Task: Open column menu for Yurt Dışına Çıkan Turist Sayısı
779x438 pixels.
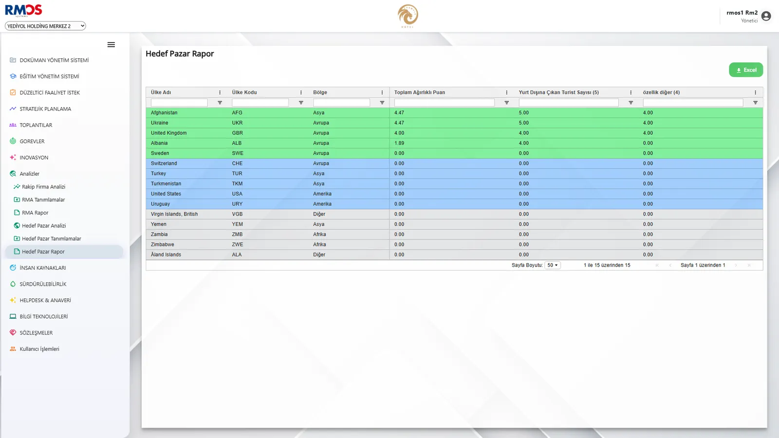Action: point(631,92)
